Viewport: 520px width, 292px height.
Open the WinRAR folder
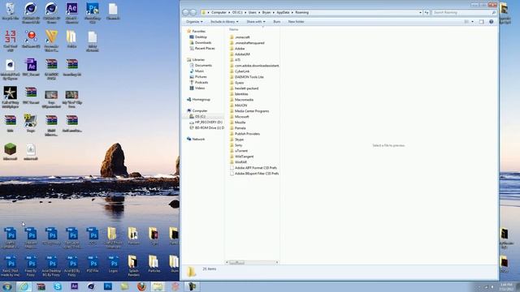pyautogui.click(x=240, y=162)
